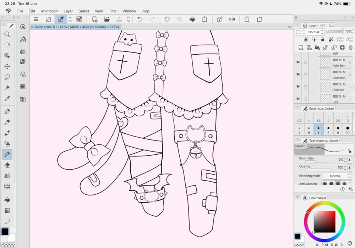Open the Filter menu
Viewport: 355px width, 248px height.
point(113,11)
